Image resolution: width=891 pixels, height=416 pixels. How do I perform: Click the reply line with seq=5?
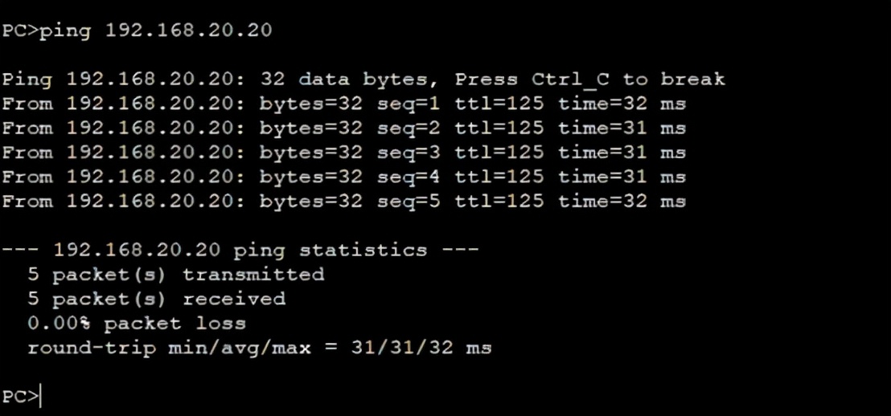click(x=344, y=202)
